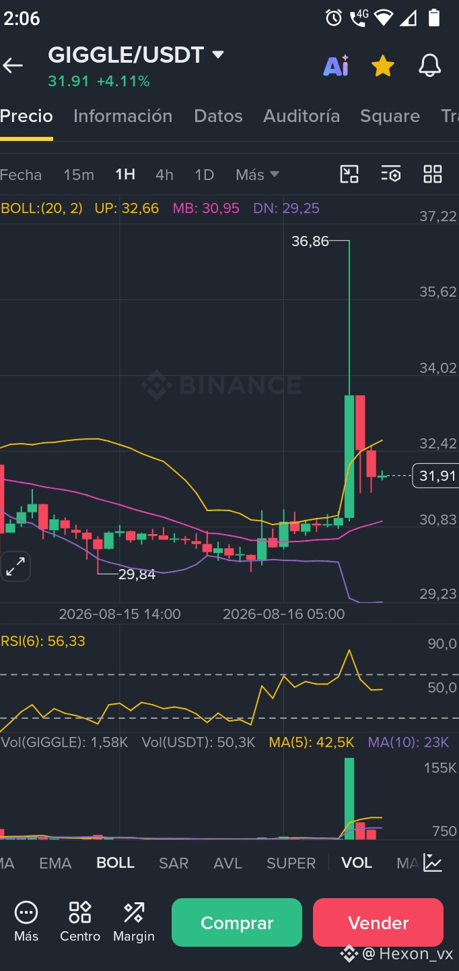The image size is (459, 971).
Task: Tap the 36,86 high price marker
Action: coord(310,241)
